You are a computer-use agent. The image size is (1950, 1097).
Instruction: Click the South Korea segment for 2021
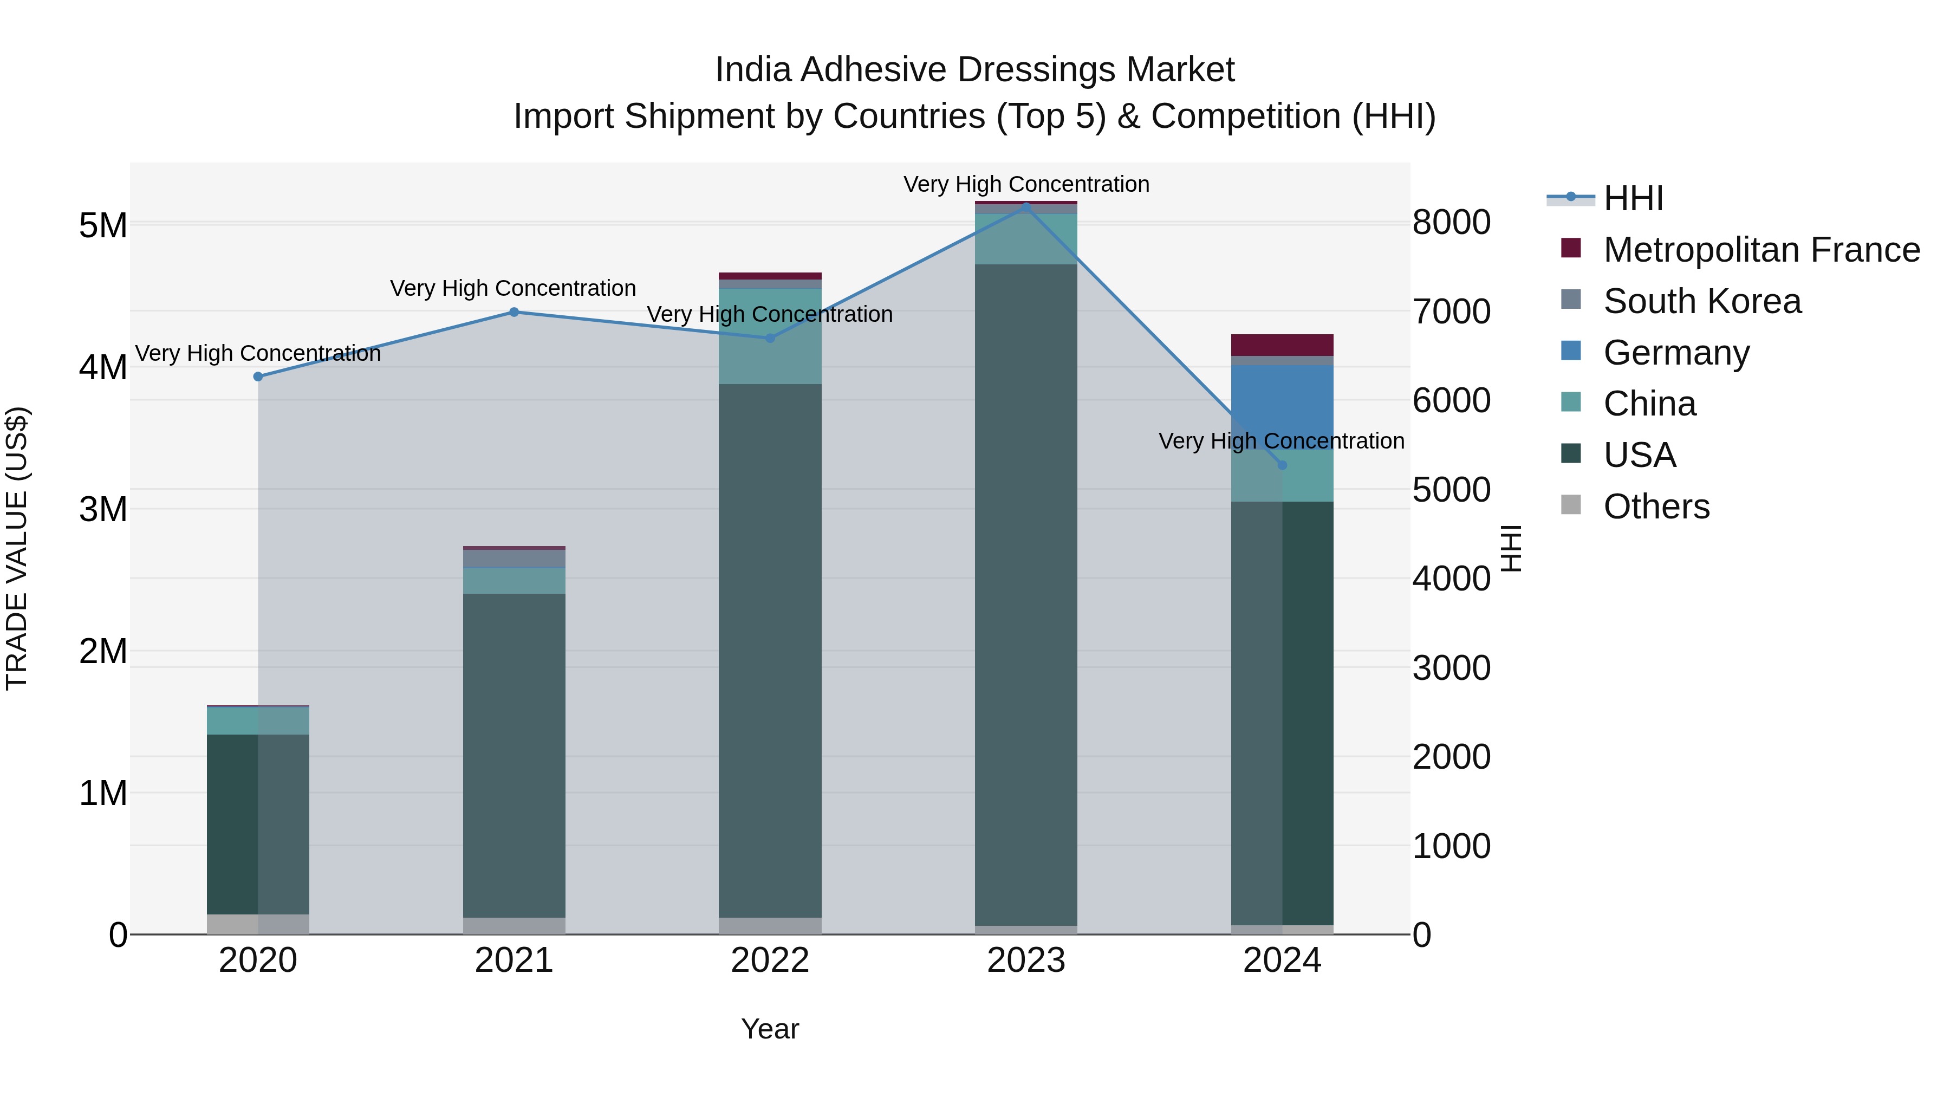click(x=514, y=559)
